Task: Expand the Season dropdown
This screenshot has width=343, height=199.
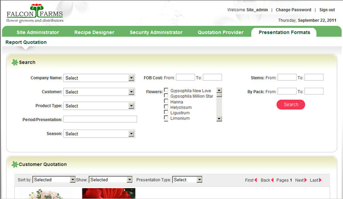Action: [99, 134]
